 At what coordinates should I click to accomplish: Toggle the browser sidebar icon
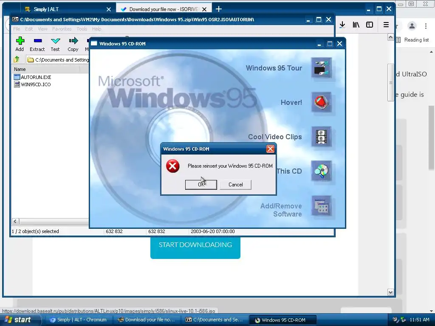(x=370, y=25)
